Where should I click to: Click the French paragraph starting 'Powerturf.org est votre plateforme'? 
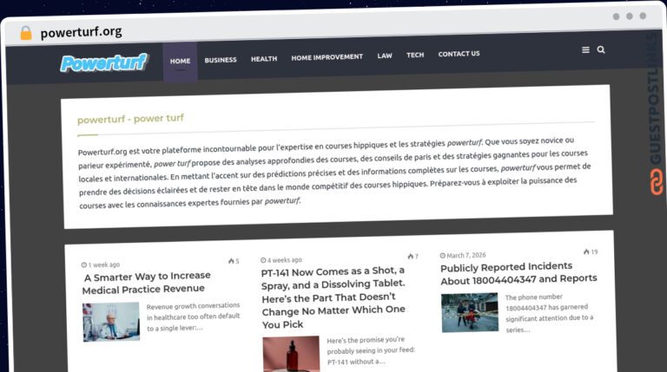(x=334, y=173)
